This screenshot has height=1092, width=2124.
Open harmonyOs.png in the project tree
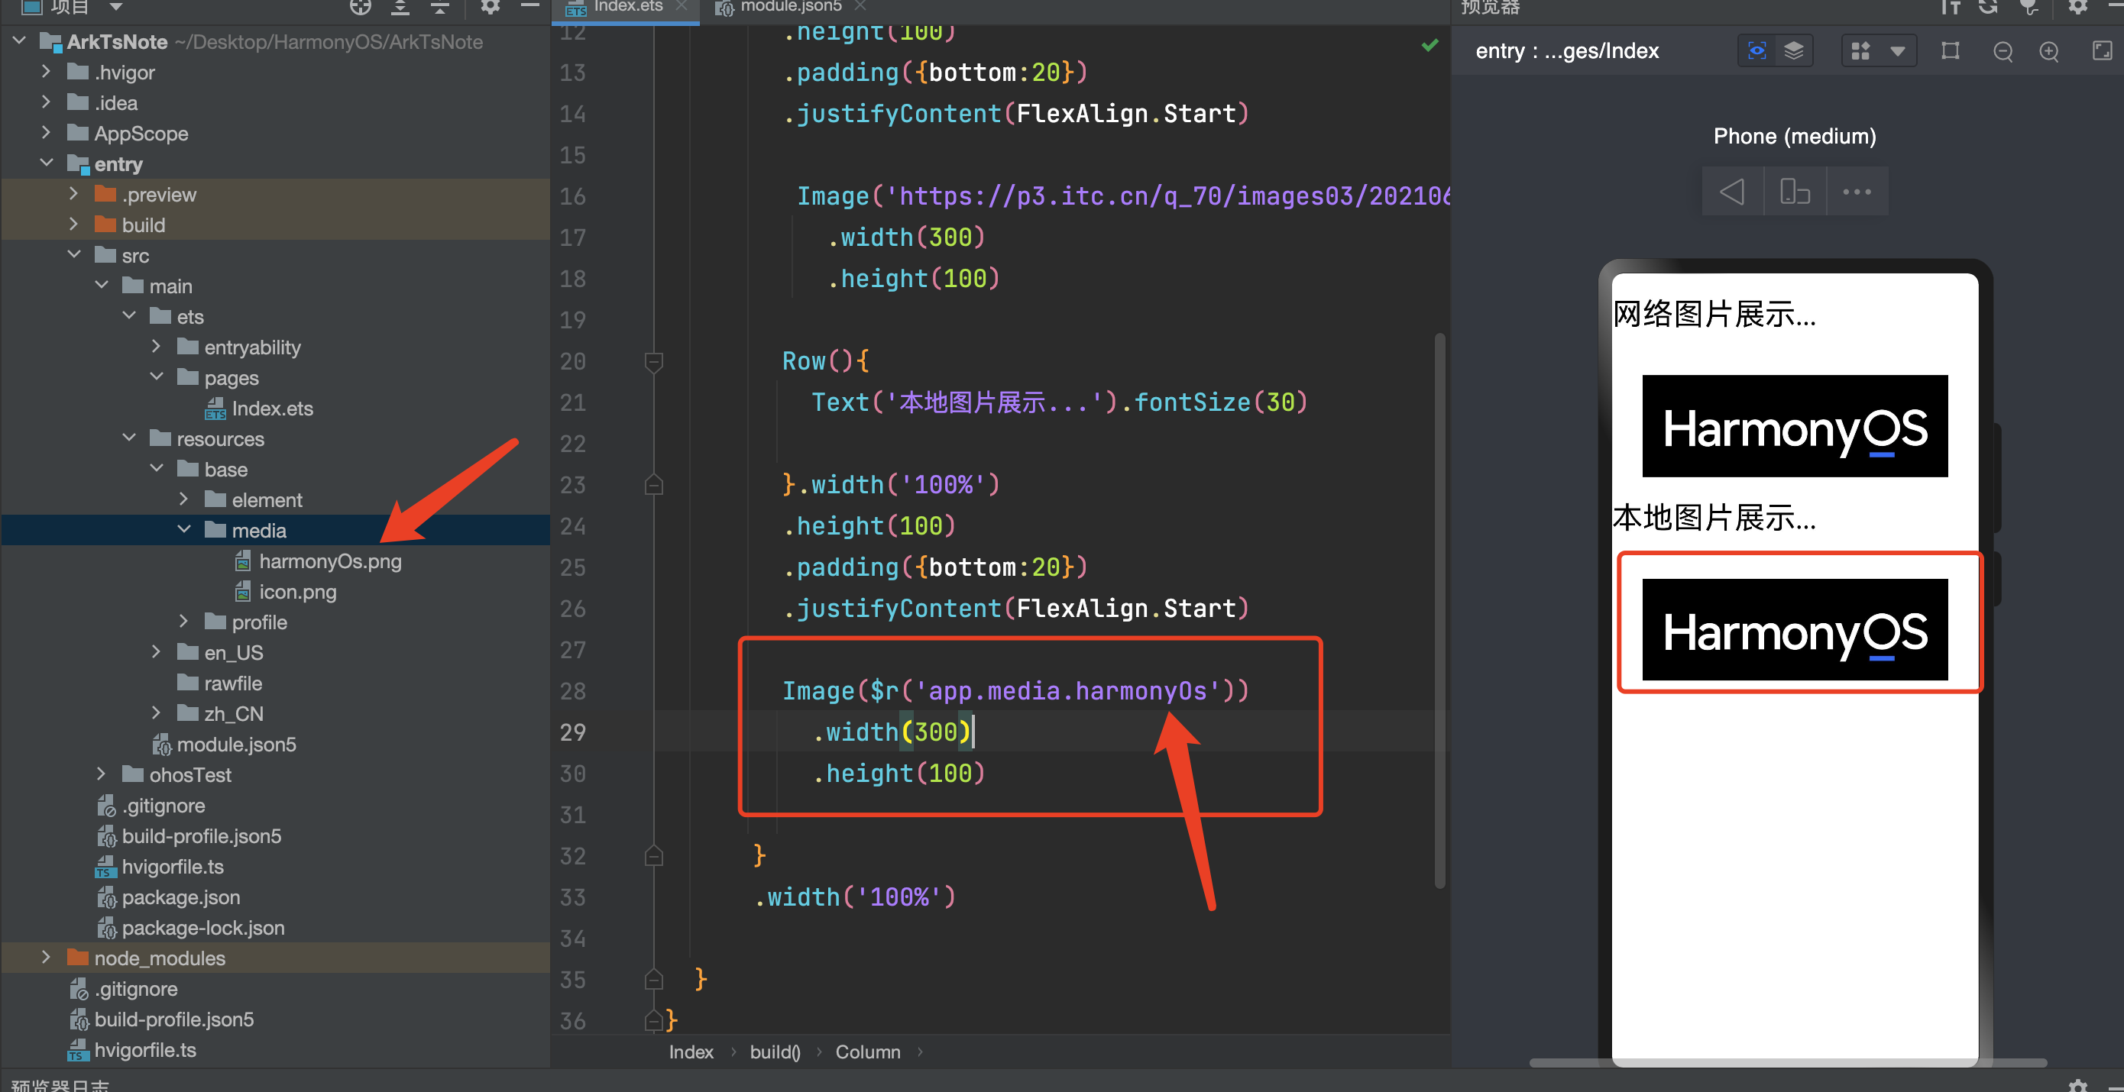tap(330, 561)
